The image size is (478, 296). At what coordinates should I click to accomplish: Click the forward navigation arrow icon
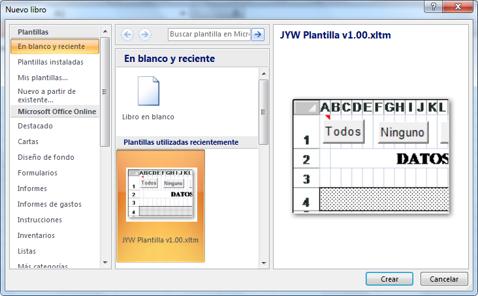[x=145, y=35]
